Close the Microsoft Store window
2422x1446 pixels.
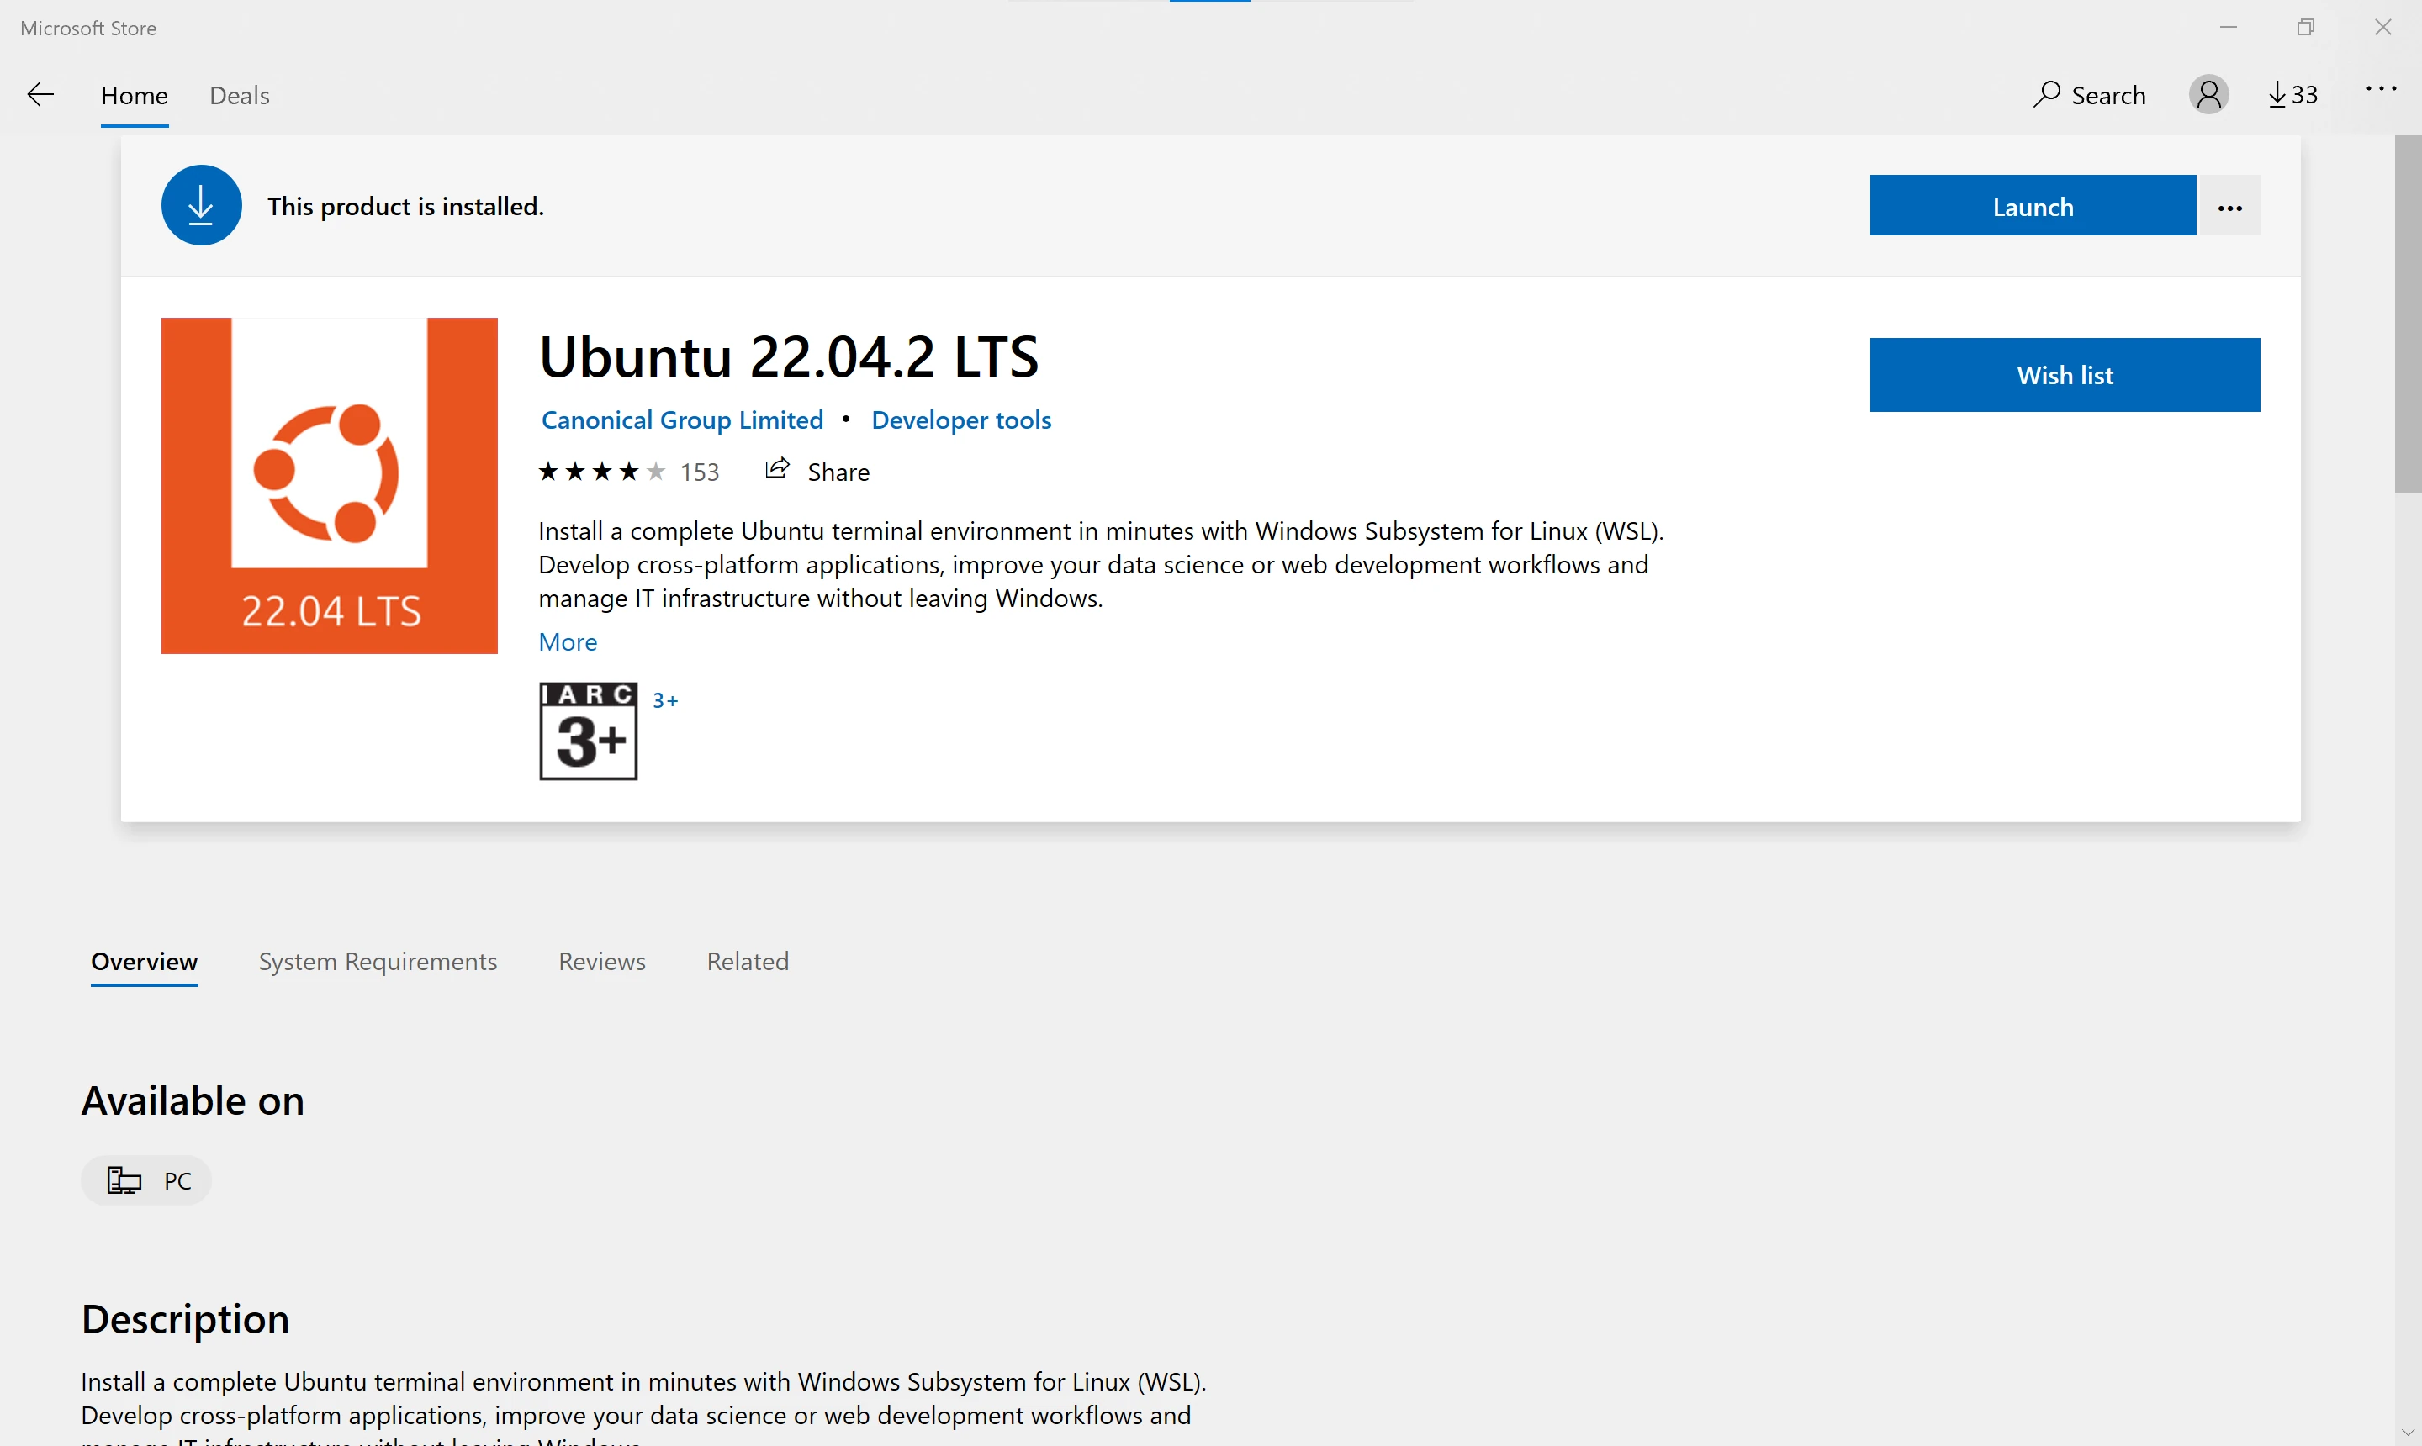[x=2383, y=27]
